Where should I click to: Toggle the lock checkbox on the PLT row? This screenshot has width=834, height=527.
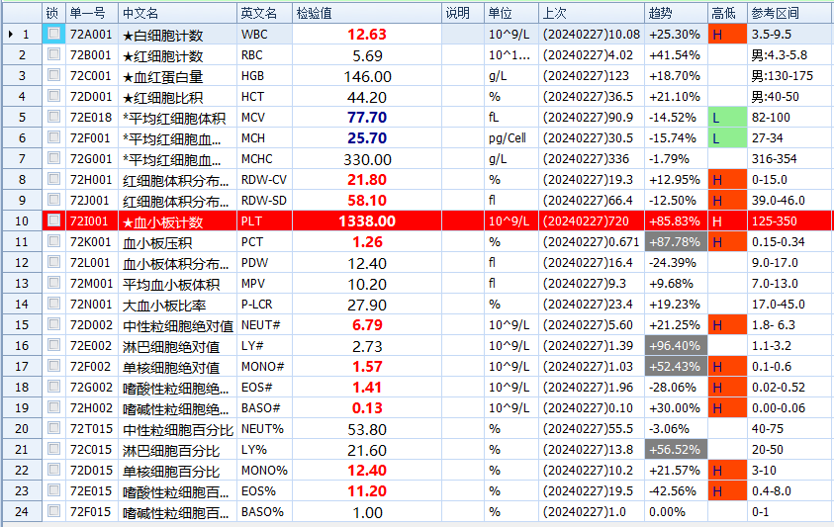point(54,221)
